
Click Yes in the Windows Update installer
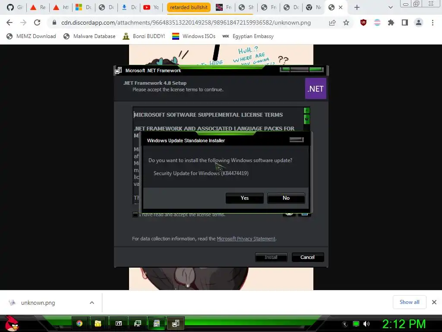coord(244,198)
